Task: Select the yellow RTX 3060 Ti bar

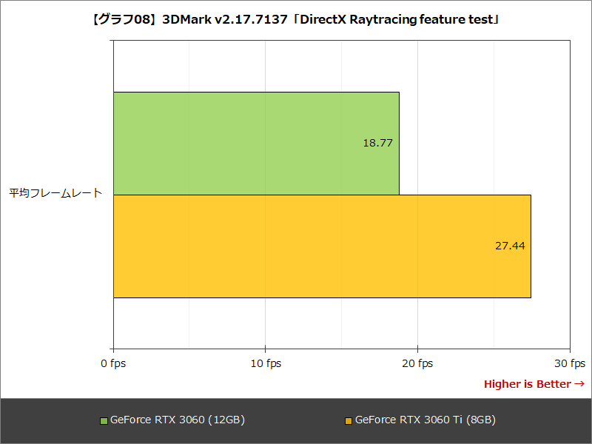Action: point(322,246)
